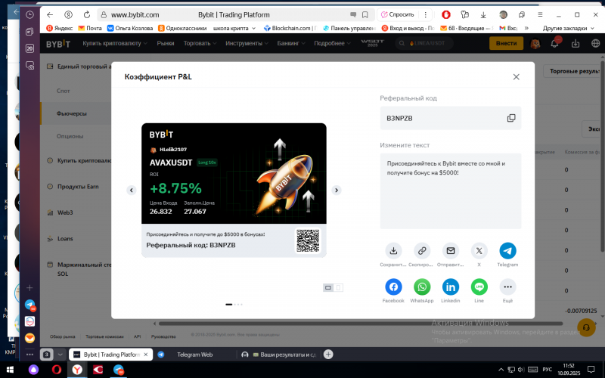
Task: Close the Bybit Trading Platform tab
Action: pos(146,355)
